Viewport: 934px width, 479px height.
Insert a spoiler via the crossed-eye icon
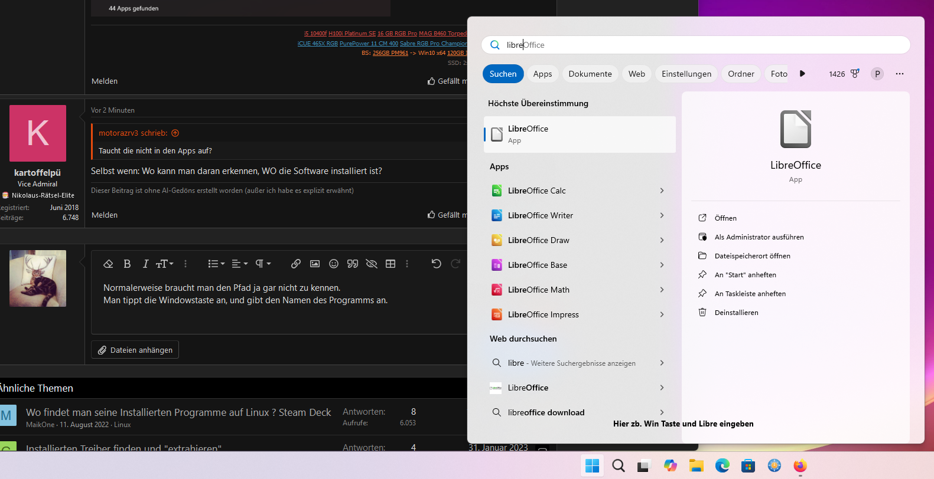coord(372,264)
